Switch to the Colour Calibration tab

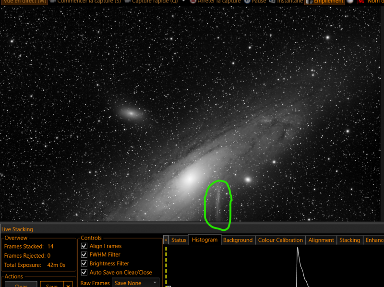tap(280, 240)
